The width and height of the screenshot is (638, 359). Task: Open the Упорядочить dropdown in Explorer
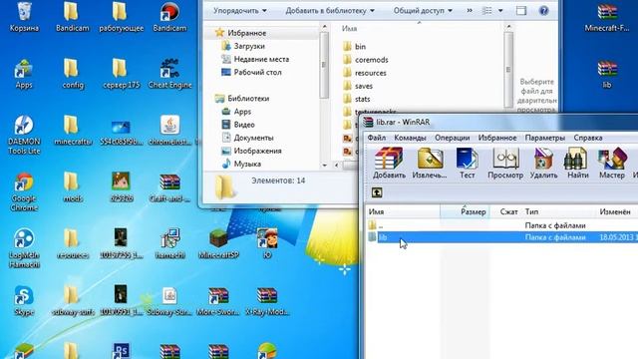[240, 11]
